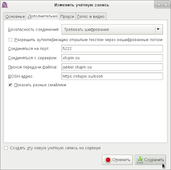Image resolution: width=171 pixels, height=170 pixels.
Task: Open the Безопасность соединения dropdown
Action: (x=112, y=29)
